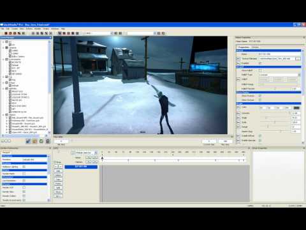Image resolution: width=306 pixels, height=230 pixels.
Task: Click the Paste button in timeline panel
Action: point(58,183)
